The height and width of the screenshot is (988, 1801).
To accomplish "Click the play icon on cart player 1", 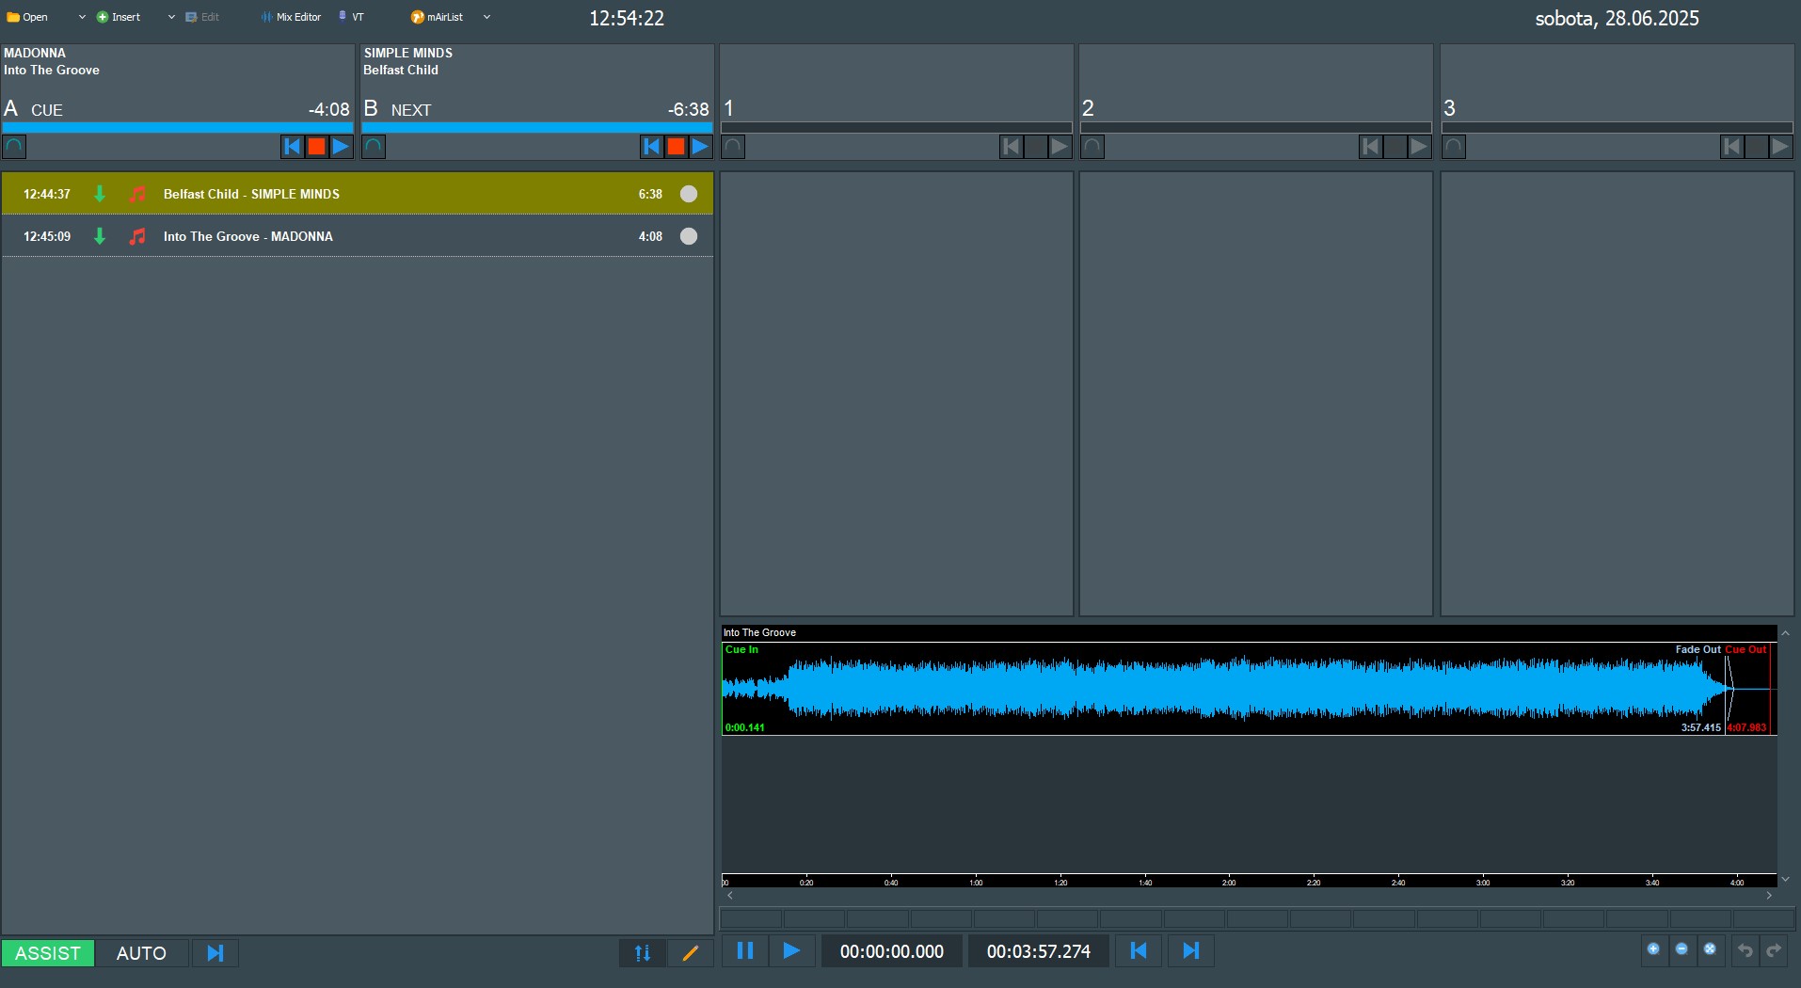I will point(1060,147).
